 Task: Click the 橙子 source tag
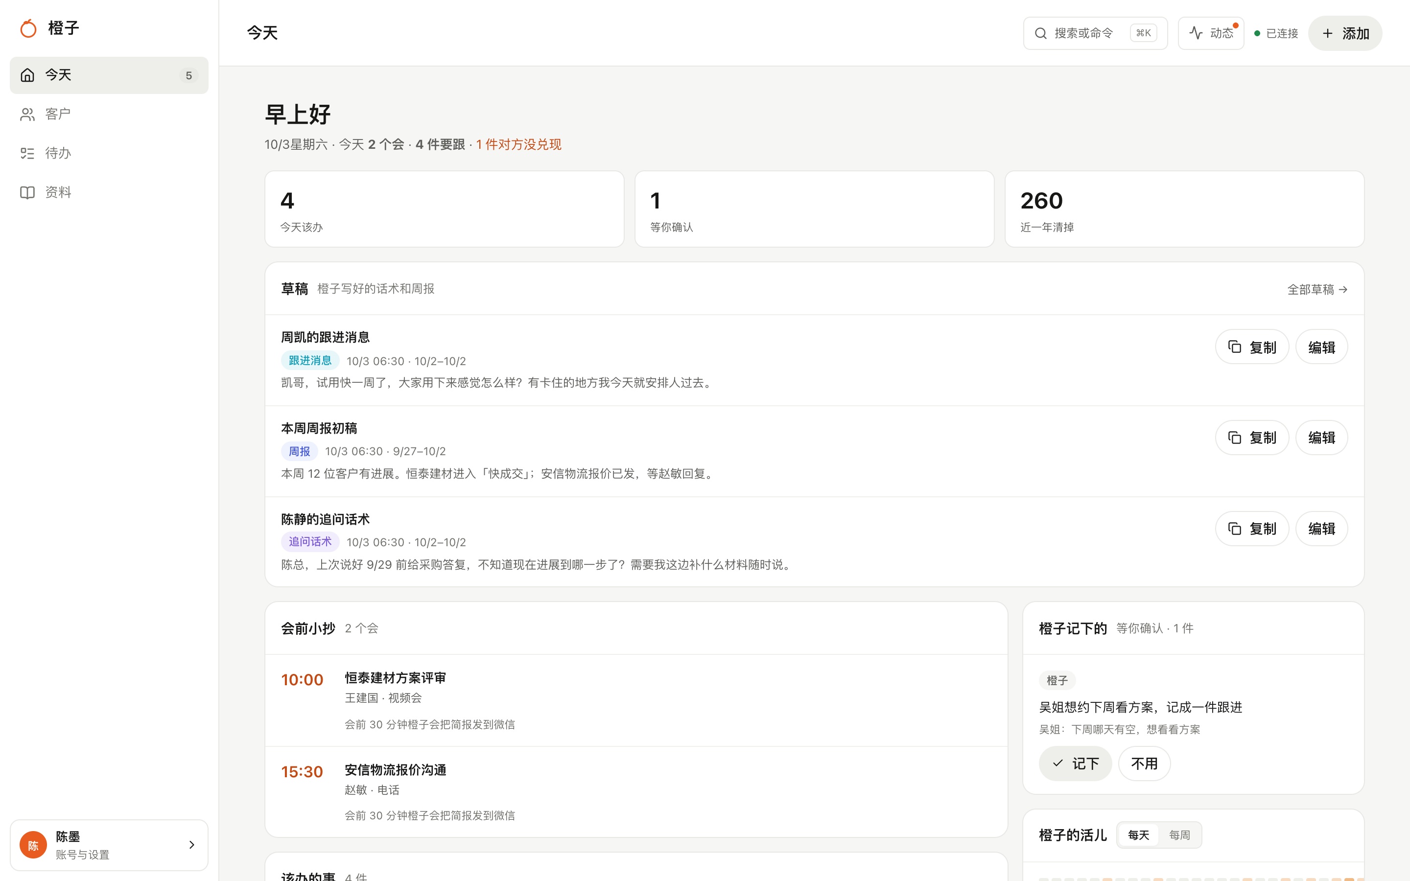click(x=1057, y=680)
